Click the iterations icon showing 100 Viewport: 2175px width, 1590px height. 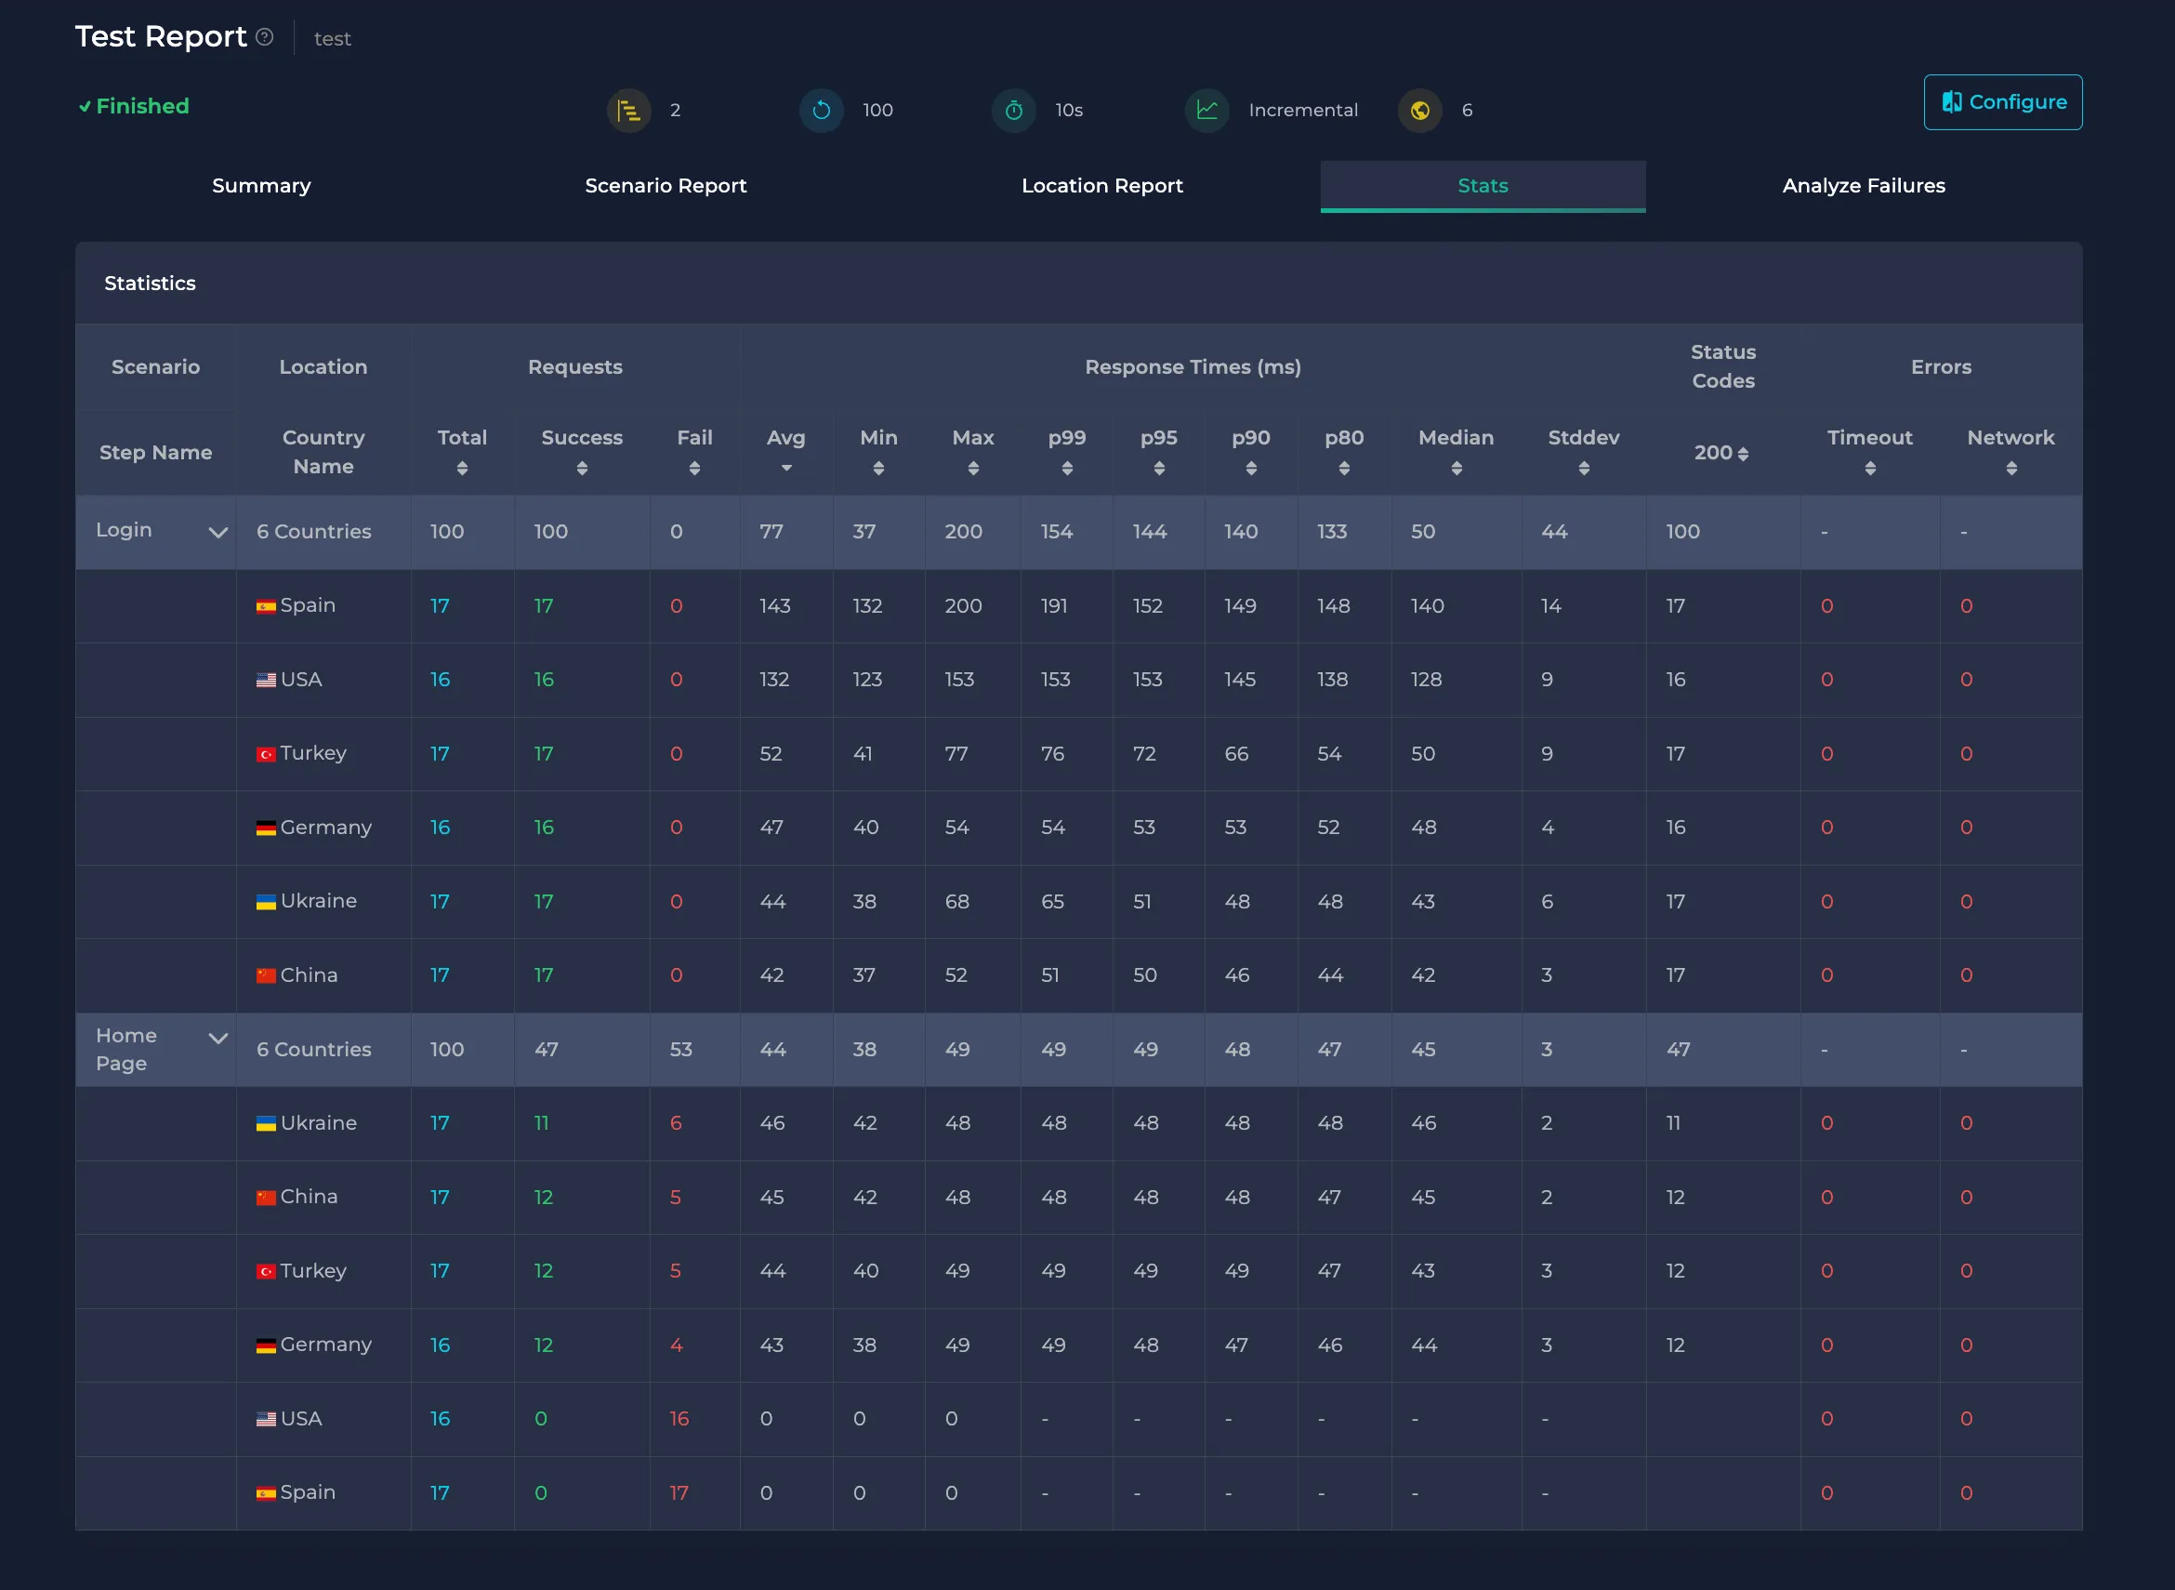(x=822, y=111)
